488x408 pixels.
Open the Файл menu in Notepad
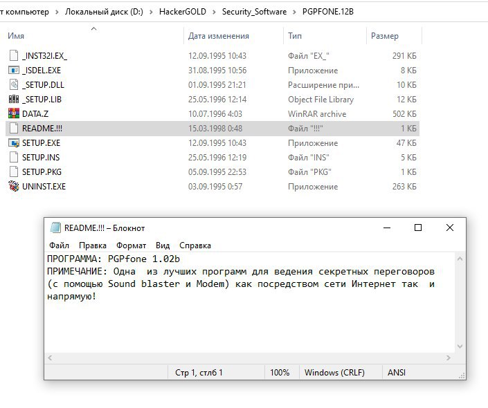(59, 245)
